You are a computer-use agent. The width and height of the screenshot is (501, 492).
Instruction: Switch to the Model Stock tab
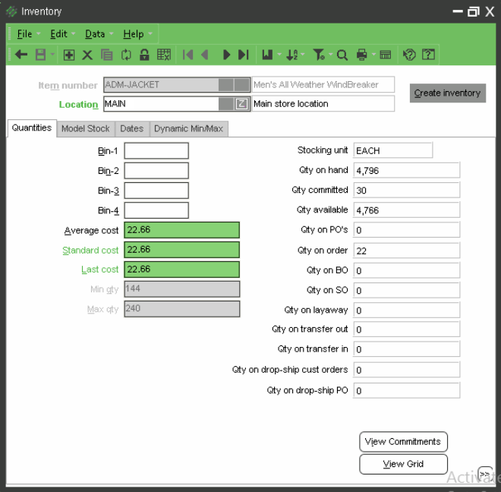click(86, 128)
